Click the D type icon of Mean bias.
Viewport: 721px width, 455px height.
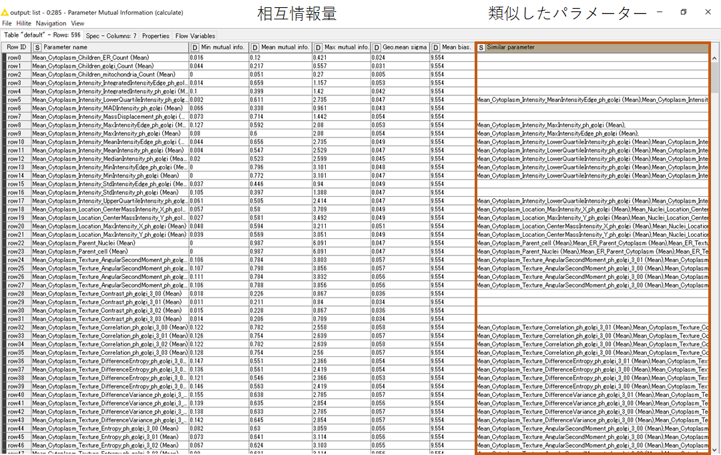tap(436, 48)
